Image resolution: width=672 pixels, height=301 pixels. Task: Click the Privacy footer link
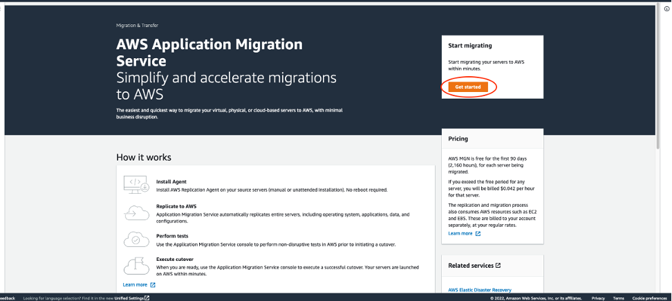598,298
